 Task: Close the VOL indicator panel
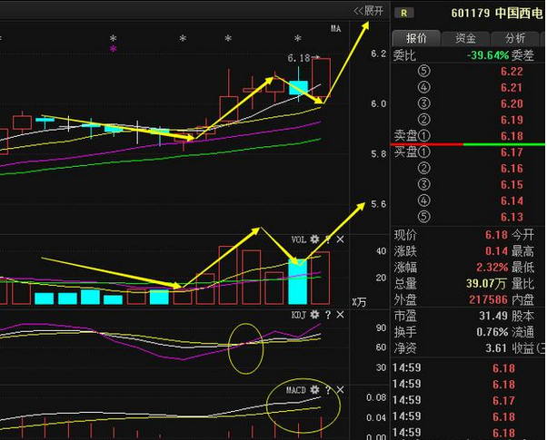340,240
